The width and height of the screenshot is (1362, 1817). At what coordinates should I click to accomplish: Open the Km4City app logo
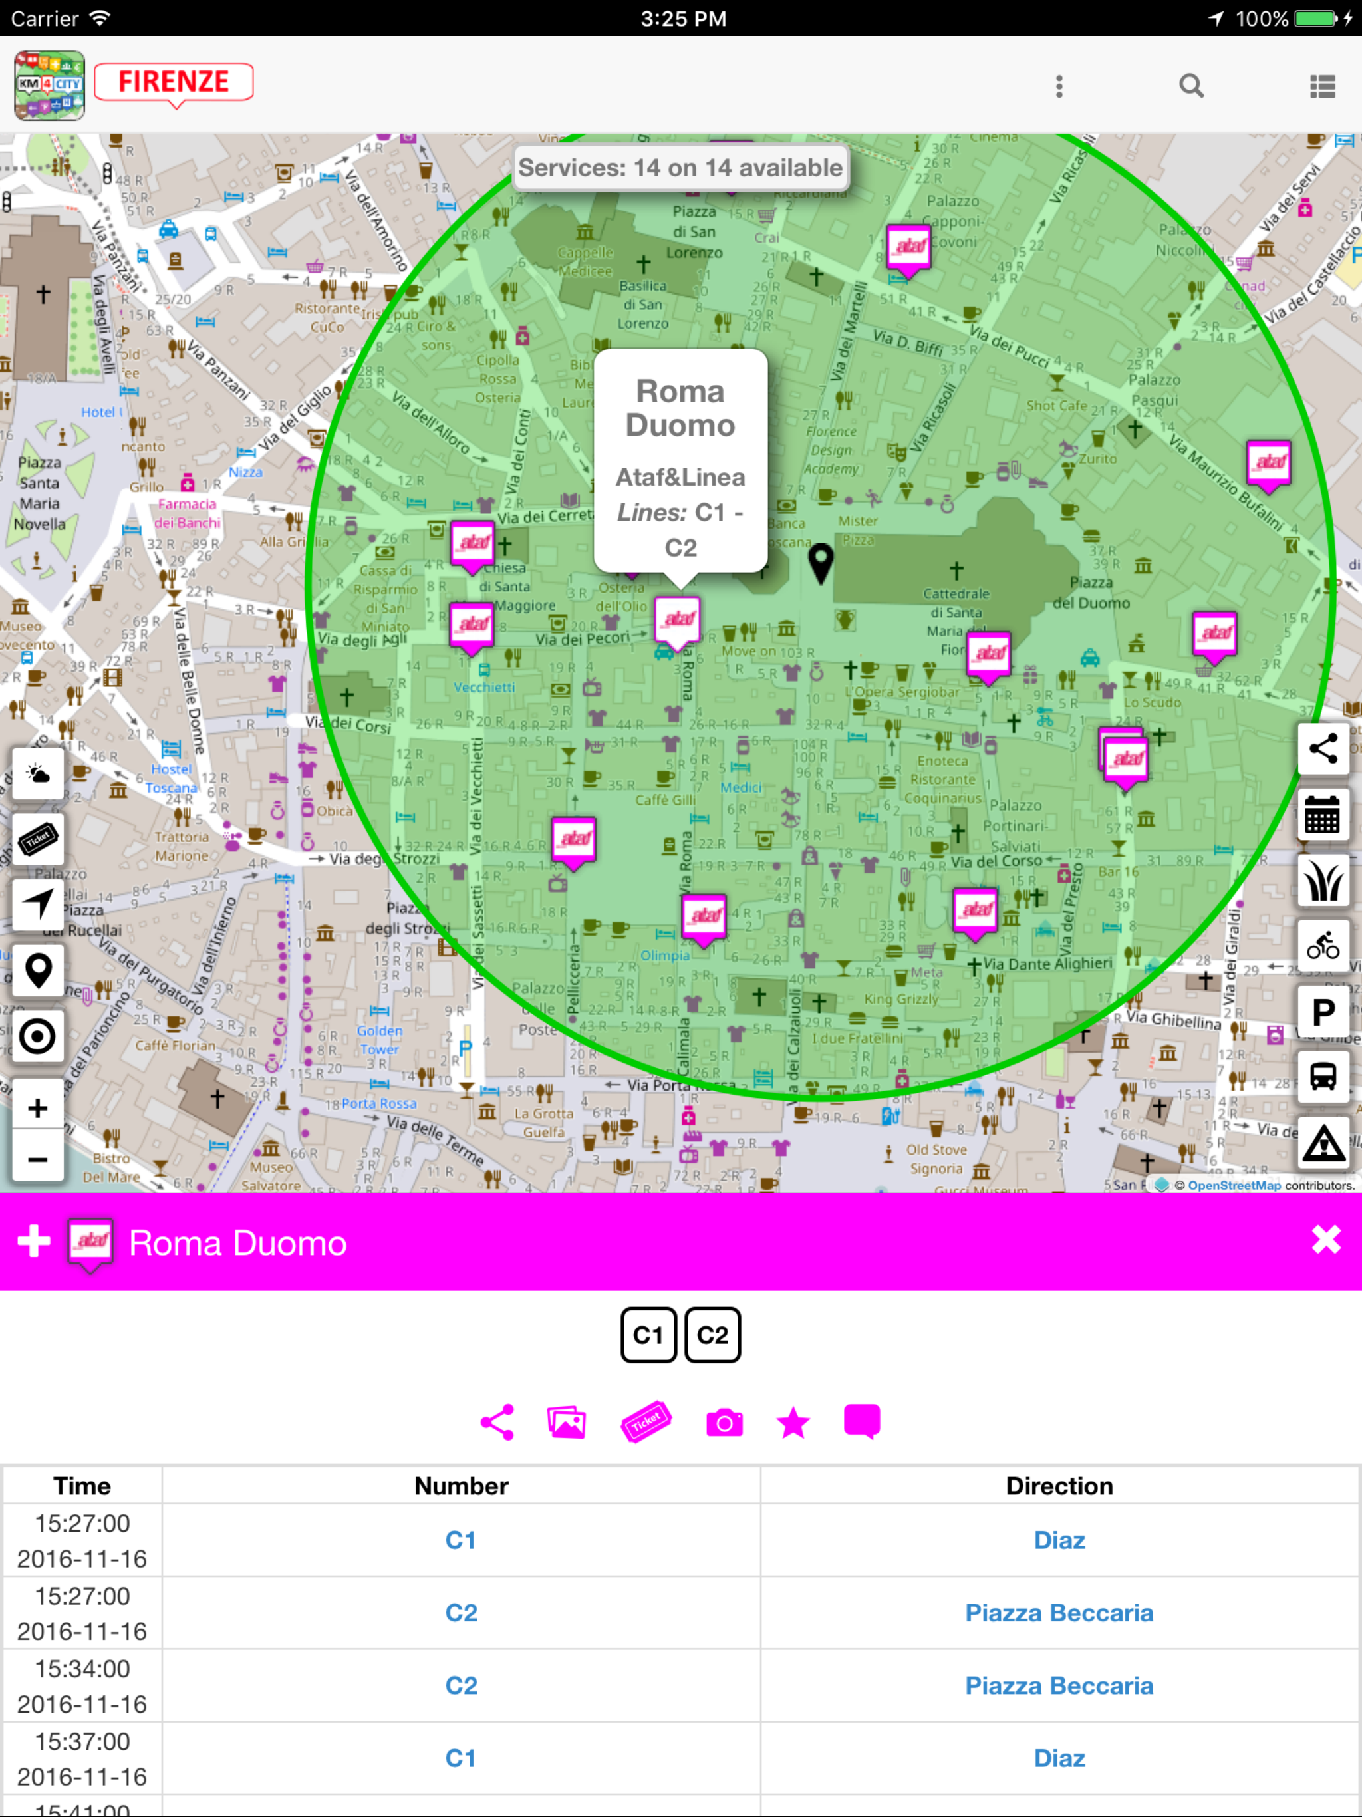pos(49,85)
